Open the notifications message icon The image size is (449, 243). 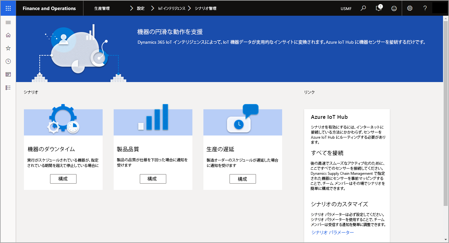tap(379, 8)
